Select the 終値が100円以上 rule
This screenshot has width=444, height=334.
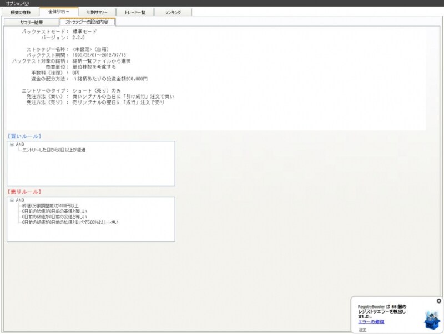tap(50, 205)
